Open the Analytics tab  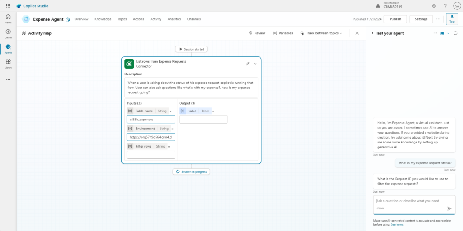tap(174, 19)
